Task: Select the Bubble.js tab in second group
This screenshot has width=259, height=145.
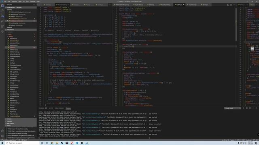Action: (x=180, y=5)
